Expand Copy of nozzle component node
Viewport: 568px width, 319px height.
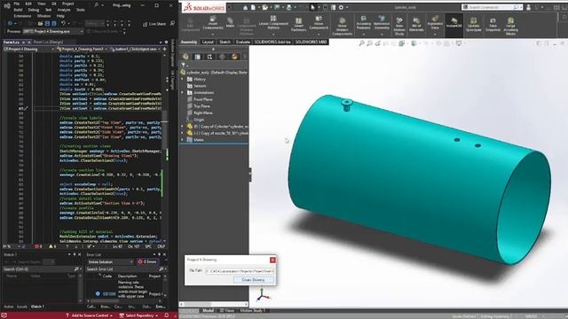[183, 133]
